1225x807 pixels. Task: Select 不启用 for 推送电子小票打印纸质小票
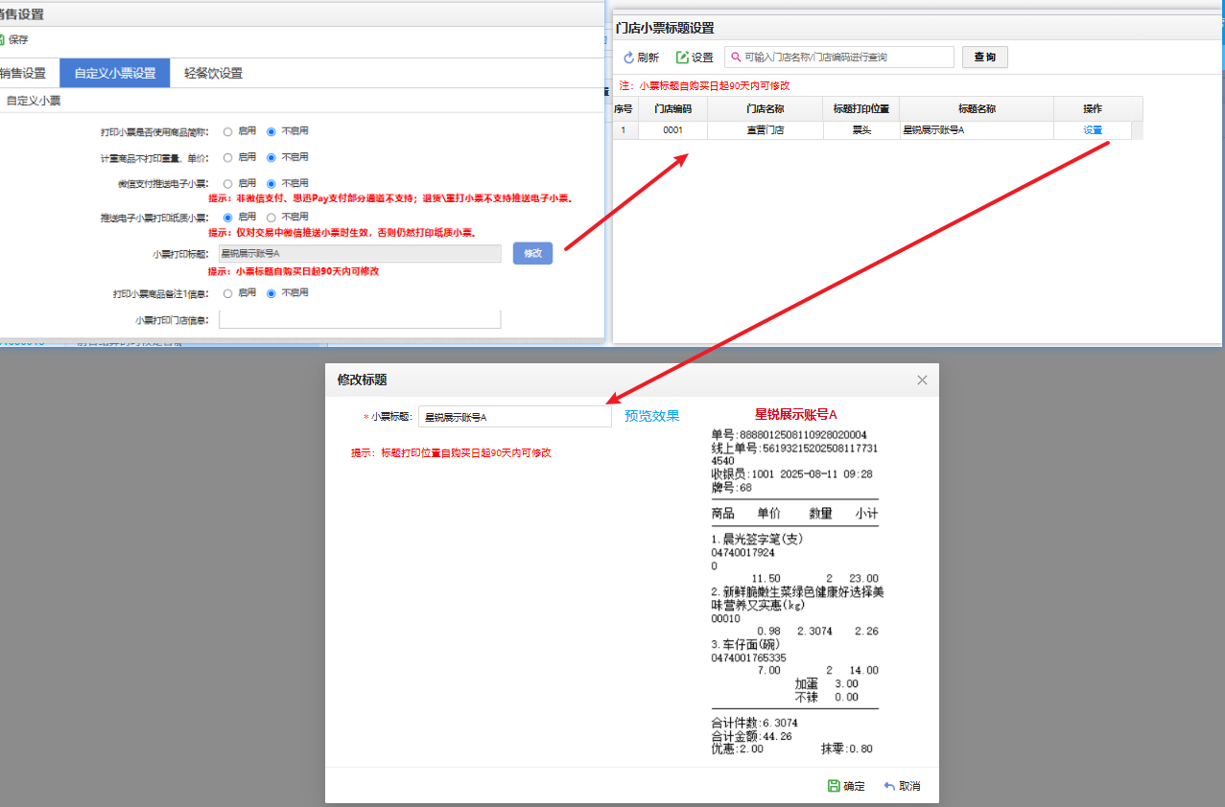coord(271,218)
